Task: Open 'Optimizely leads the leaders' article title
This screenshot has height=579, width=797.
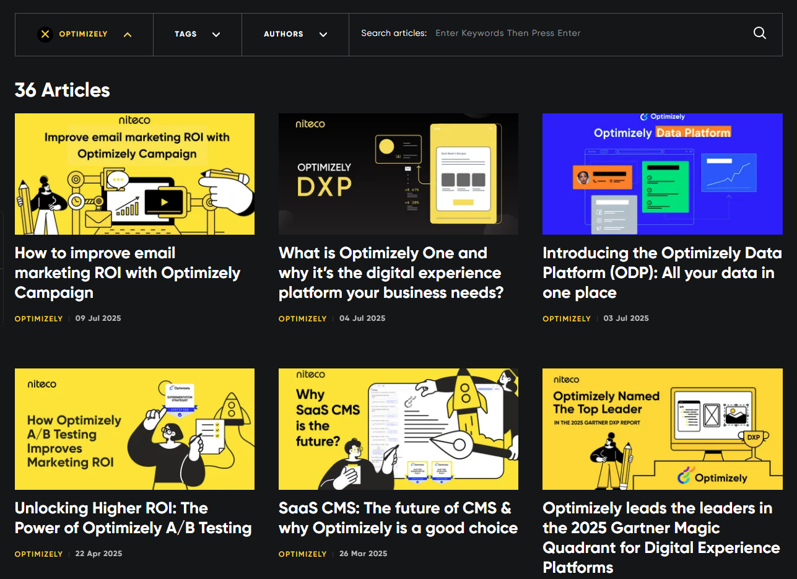Action: coord(661,538)
